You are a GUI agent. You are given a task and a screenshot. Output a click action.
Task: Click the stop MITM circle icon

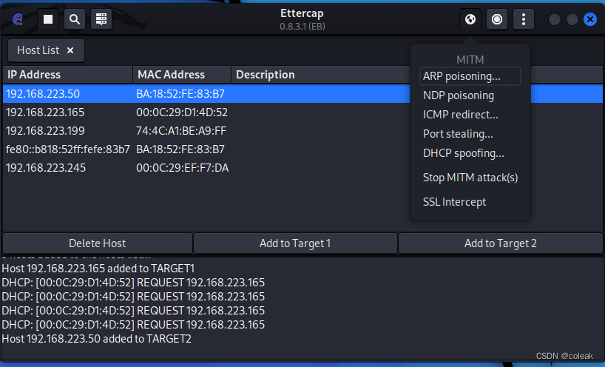tap(497, 19)
